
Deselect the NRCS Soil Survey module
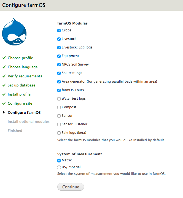[59, 65]
